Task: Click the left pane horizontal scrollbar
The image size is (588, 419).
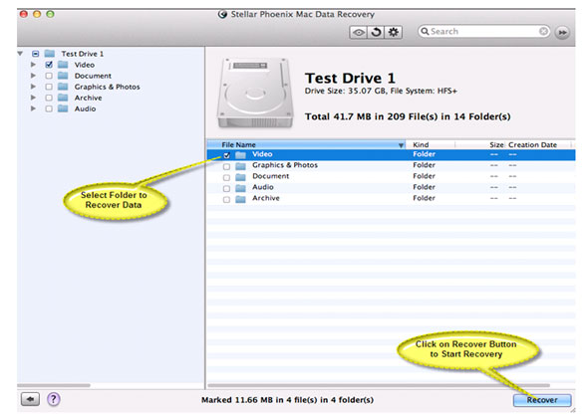Action: tap(54, 385)
